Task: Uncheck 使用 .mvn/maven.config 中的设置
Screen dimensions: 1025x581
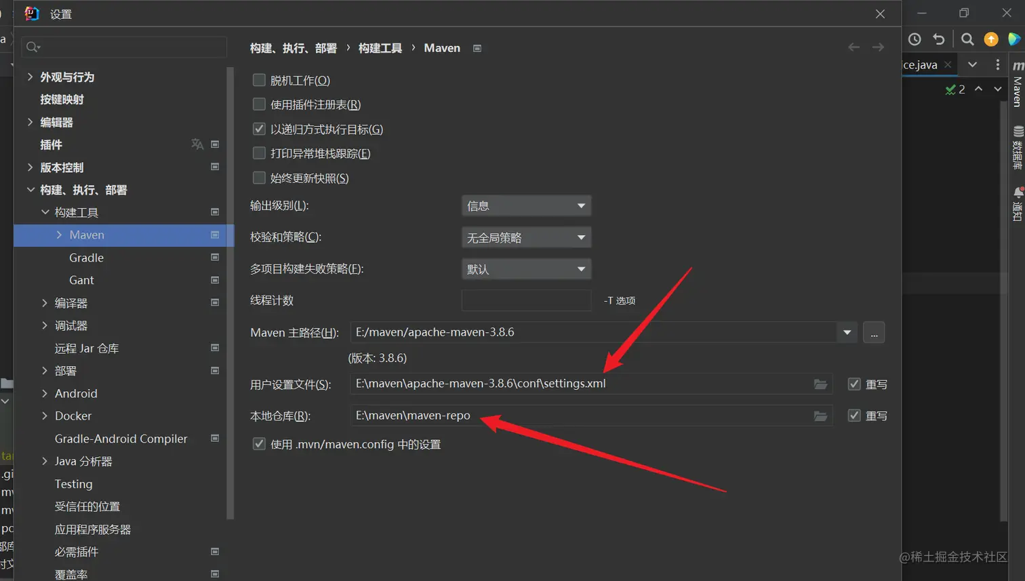Action: pos(259,444)
